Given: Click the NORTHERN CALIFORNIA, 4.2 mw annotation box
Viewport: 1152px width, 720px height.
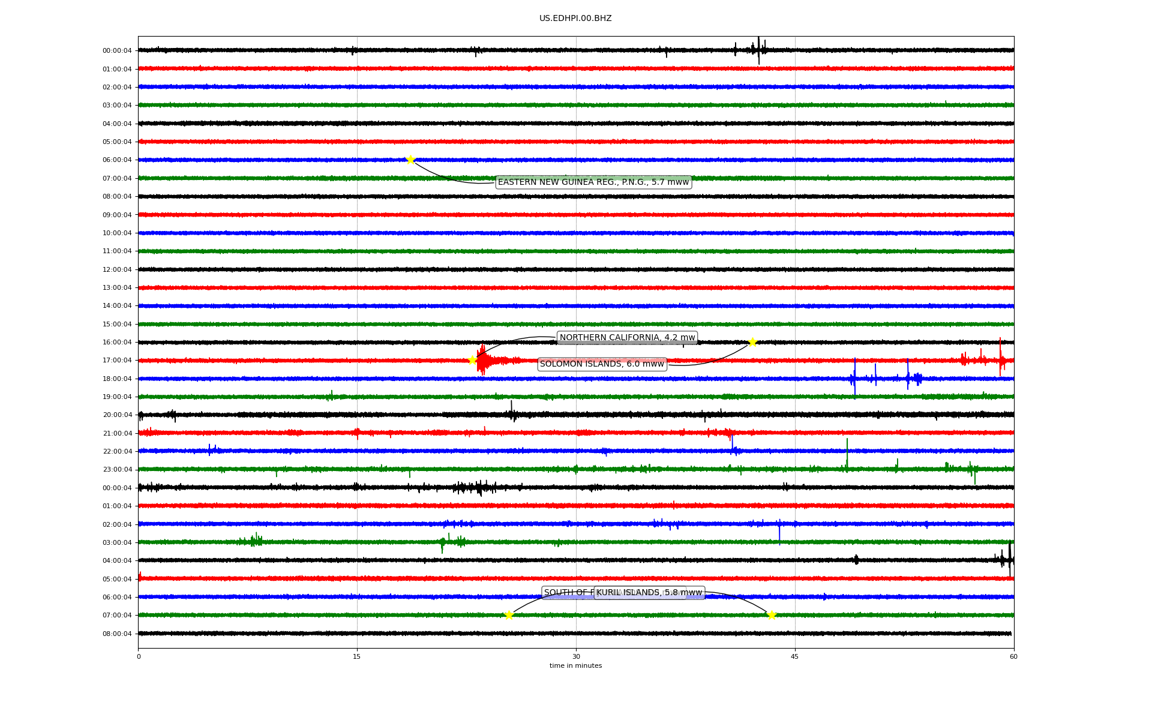Looking at the screenshot, I should [x=627, y=338].
